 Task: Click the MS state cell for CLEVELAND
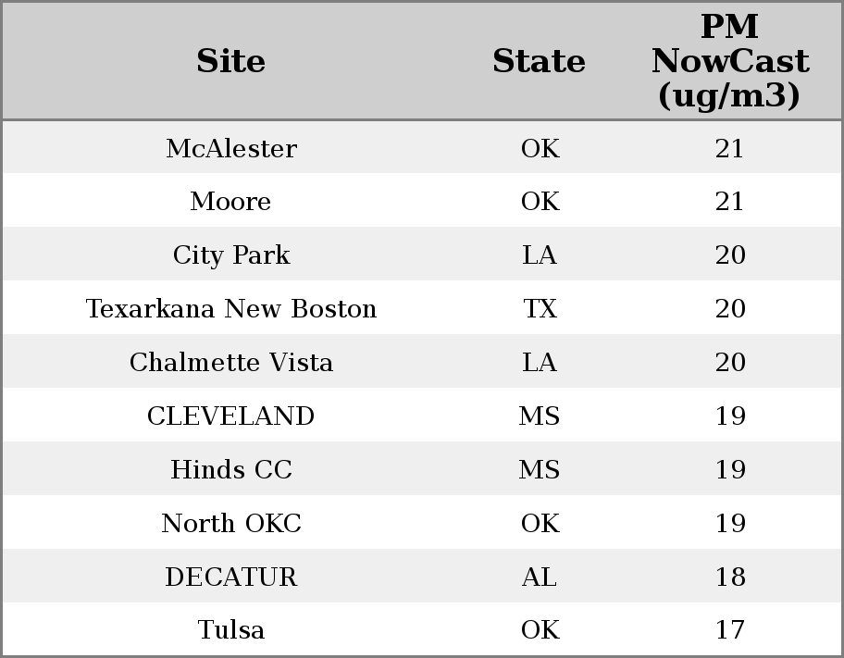(540, 416)
